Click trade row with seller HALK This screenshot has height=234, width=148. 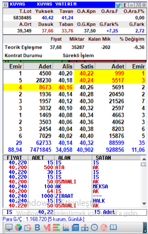click(x=71, y=201)
